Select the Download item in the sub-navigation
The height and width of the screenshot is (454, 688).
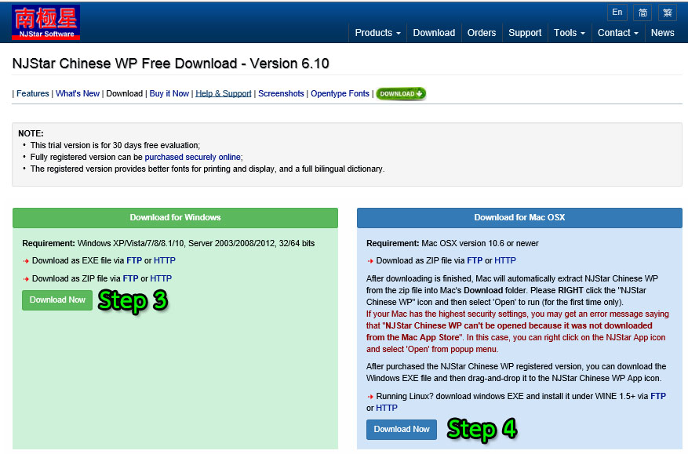[x=124, y=93]
